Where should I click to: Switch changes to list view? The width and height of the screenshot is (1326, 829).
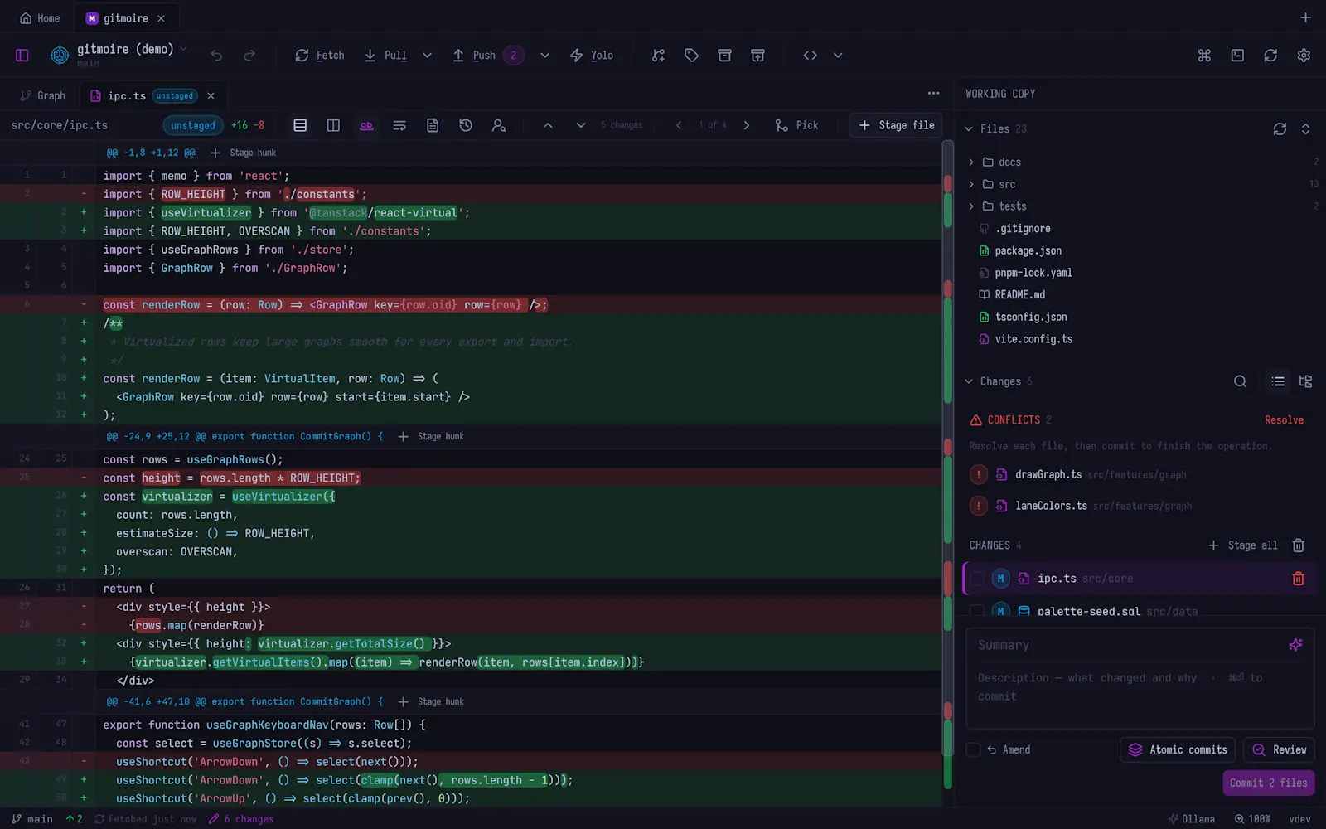coord(1278,381)
